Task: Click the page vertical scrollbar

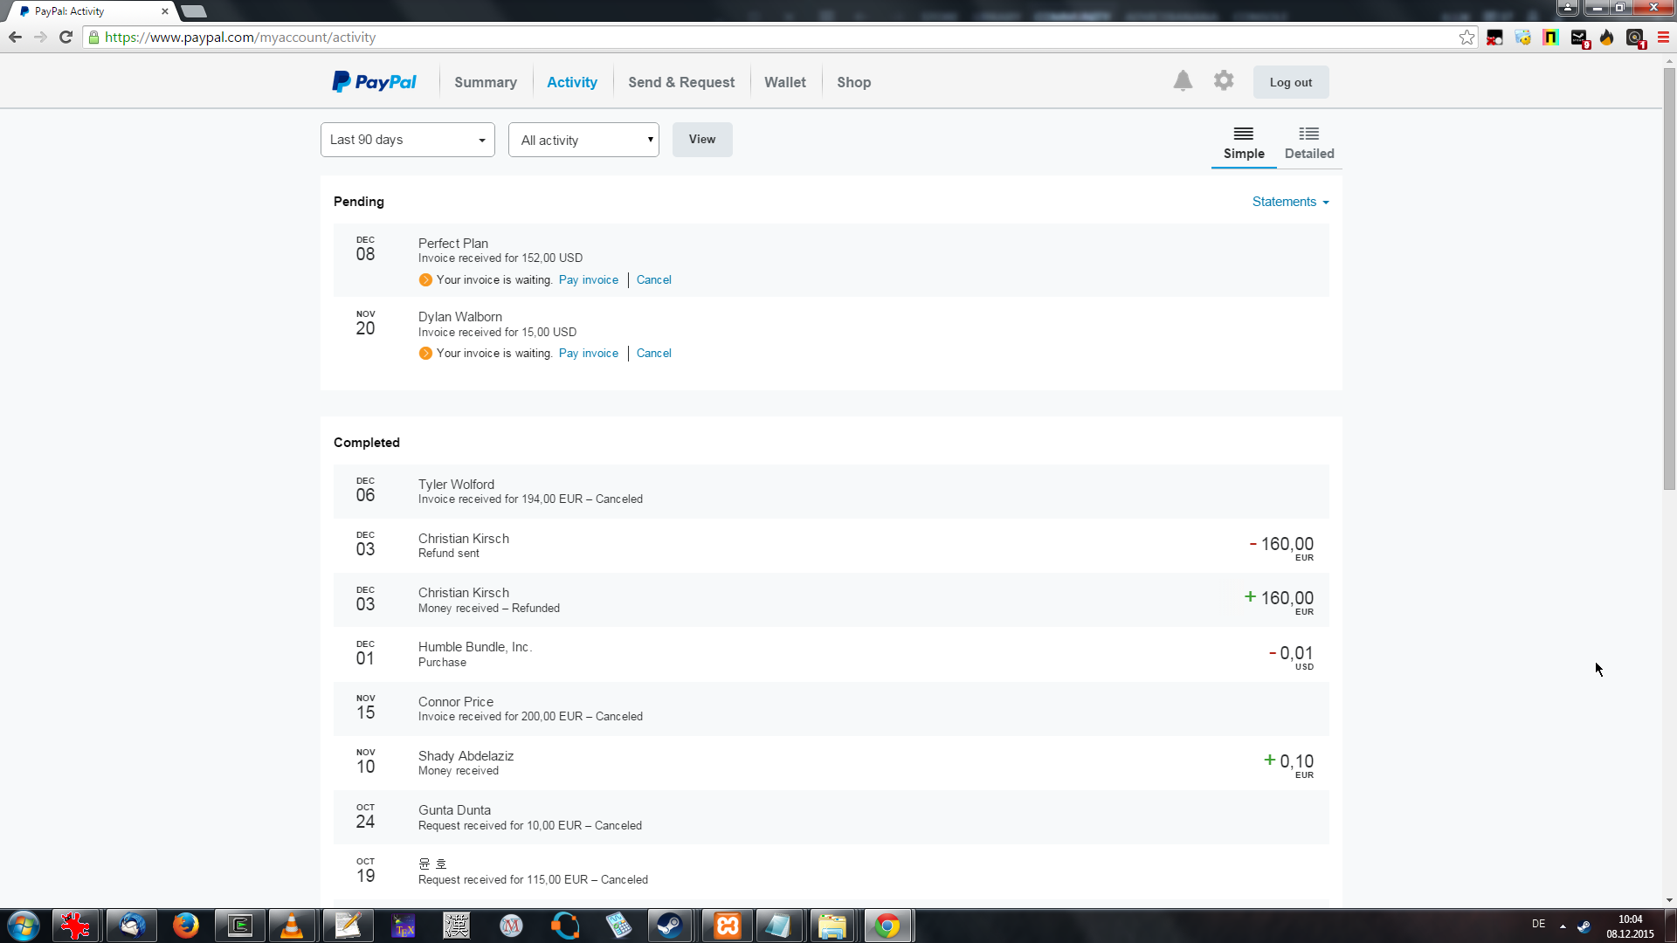Action: [1669, 279]
